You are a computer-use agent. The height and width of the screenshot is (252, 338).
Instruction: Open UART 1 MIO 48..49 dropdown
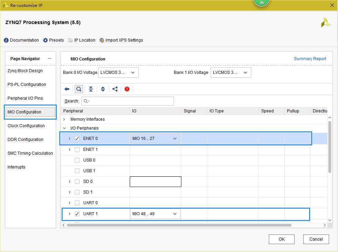(x=155, y=214)
